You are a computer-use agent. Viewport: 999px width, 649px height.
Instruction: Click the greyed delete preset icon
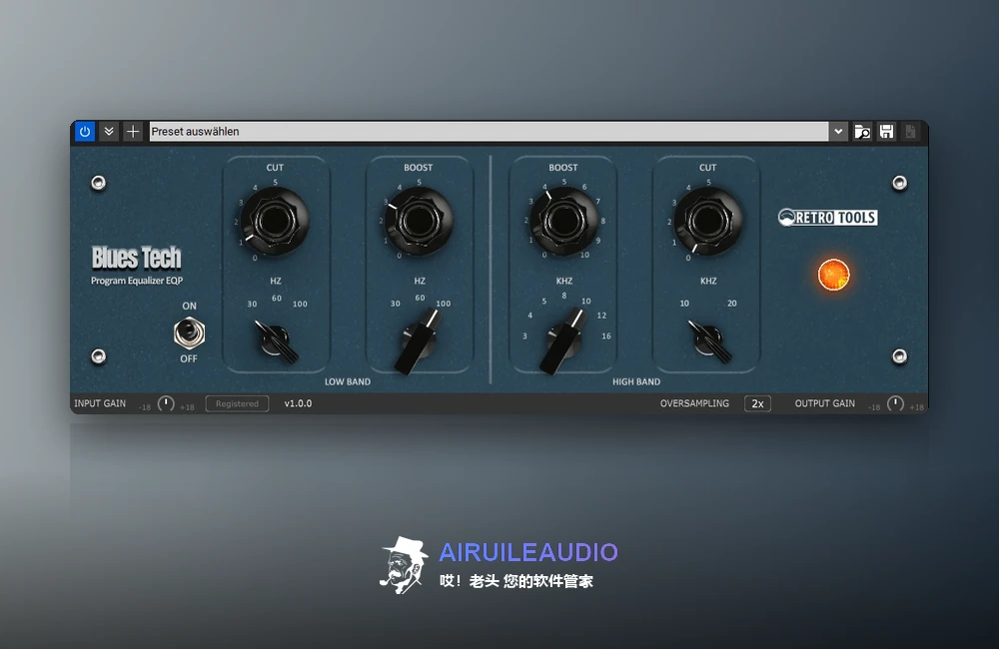pos(910,131)
